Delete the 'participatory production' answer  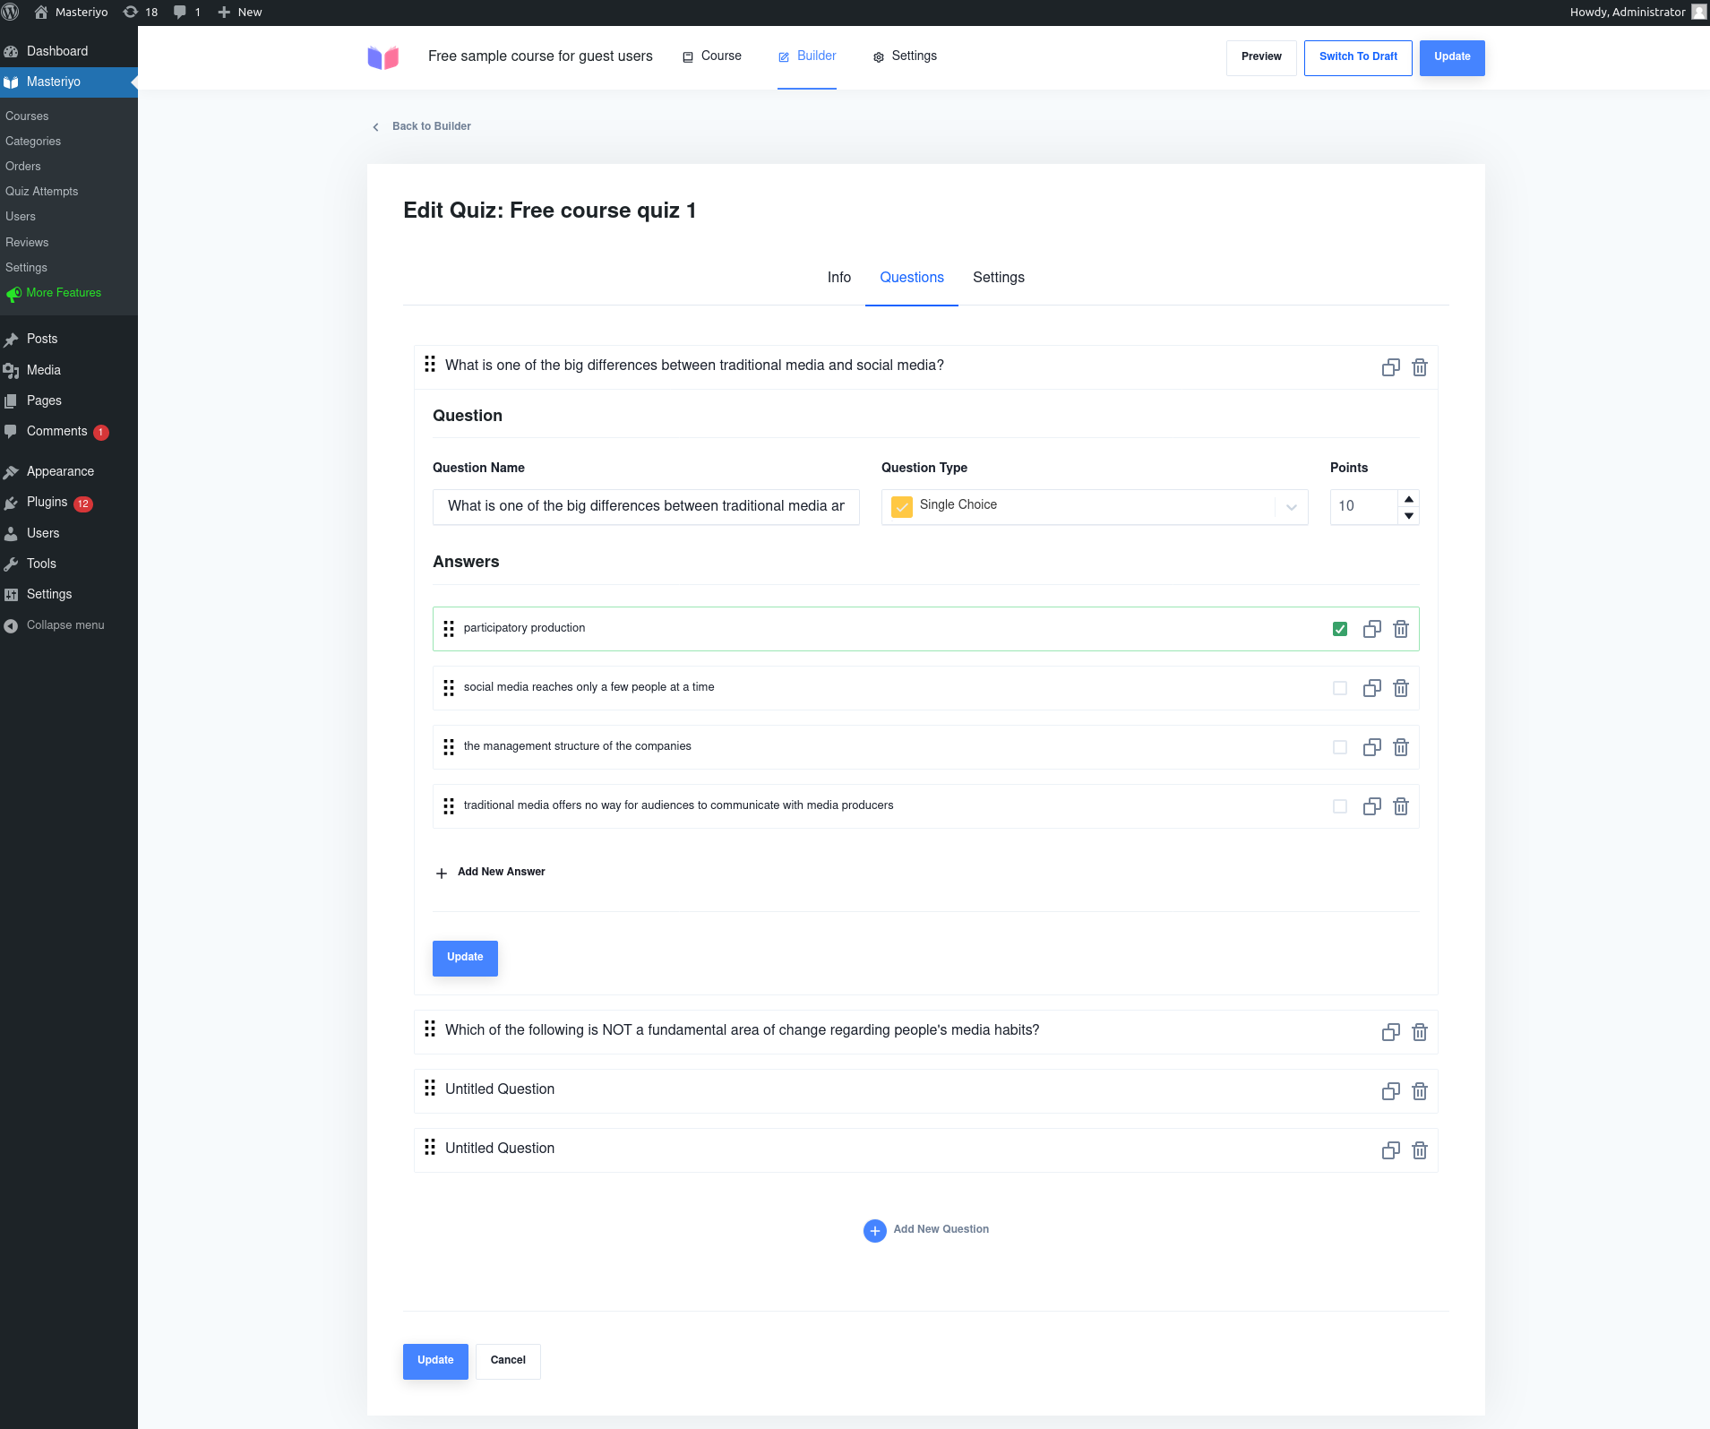(x=1401, y=629)
